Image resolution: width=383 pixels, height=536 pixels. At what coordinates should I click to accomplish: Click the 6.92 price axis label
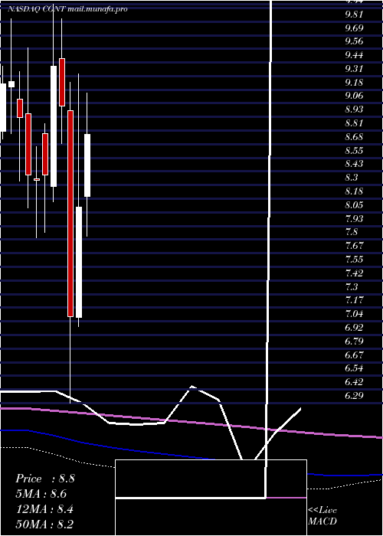[354, 327]
